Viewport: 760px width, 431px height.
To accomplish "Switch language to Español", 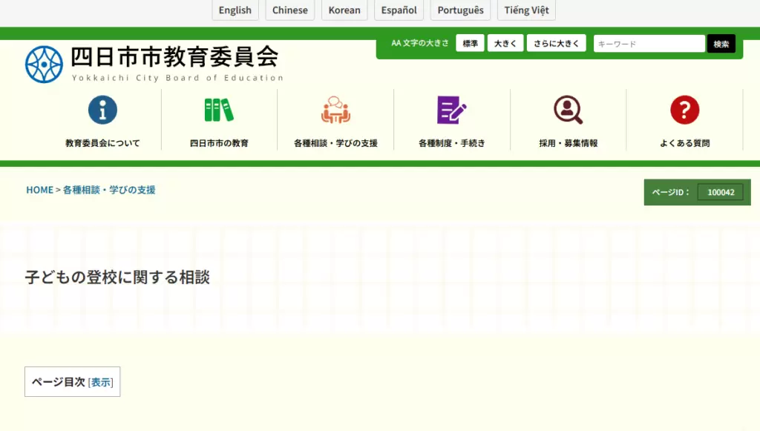I will coord(399,10).
